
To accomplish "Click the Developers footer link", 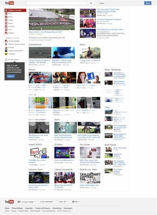I will click(68, 208).
